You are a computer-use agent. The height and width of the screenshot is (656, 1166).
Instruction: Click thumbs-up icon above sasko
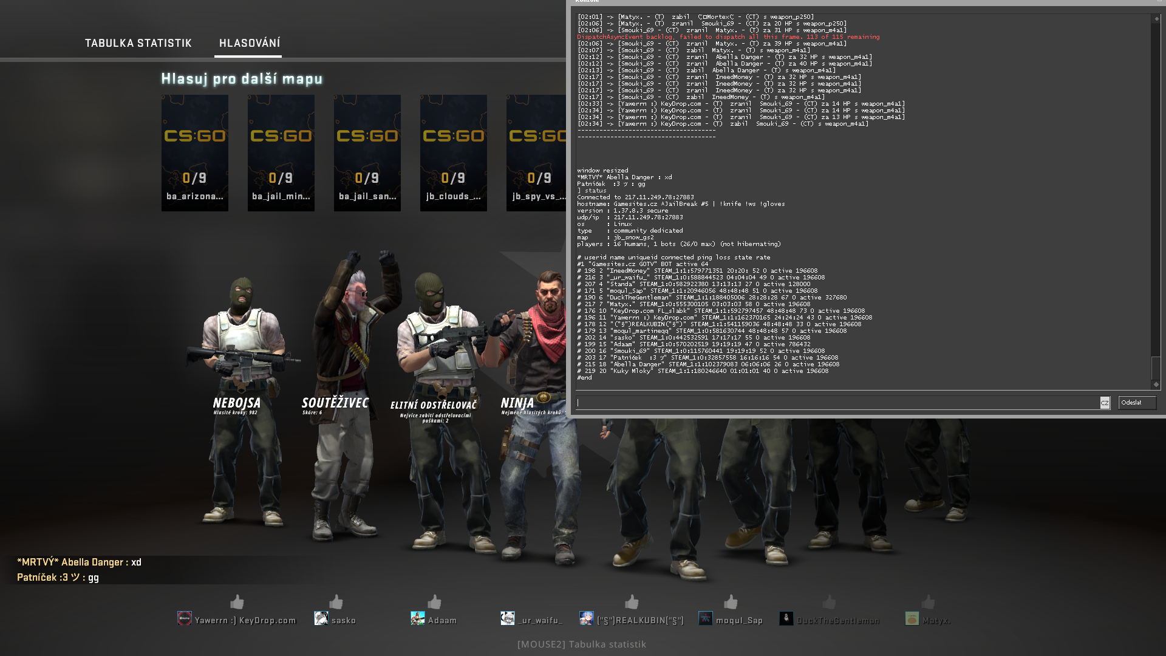pos(336,602)
